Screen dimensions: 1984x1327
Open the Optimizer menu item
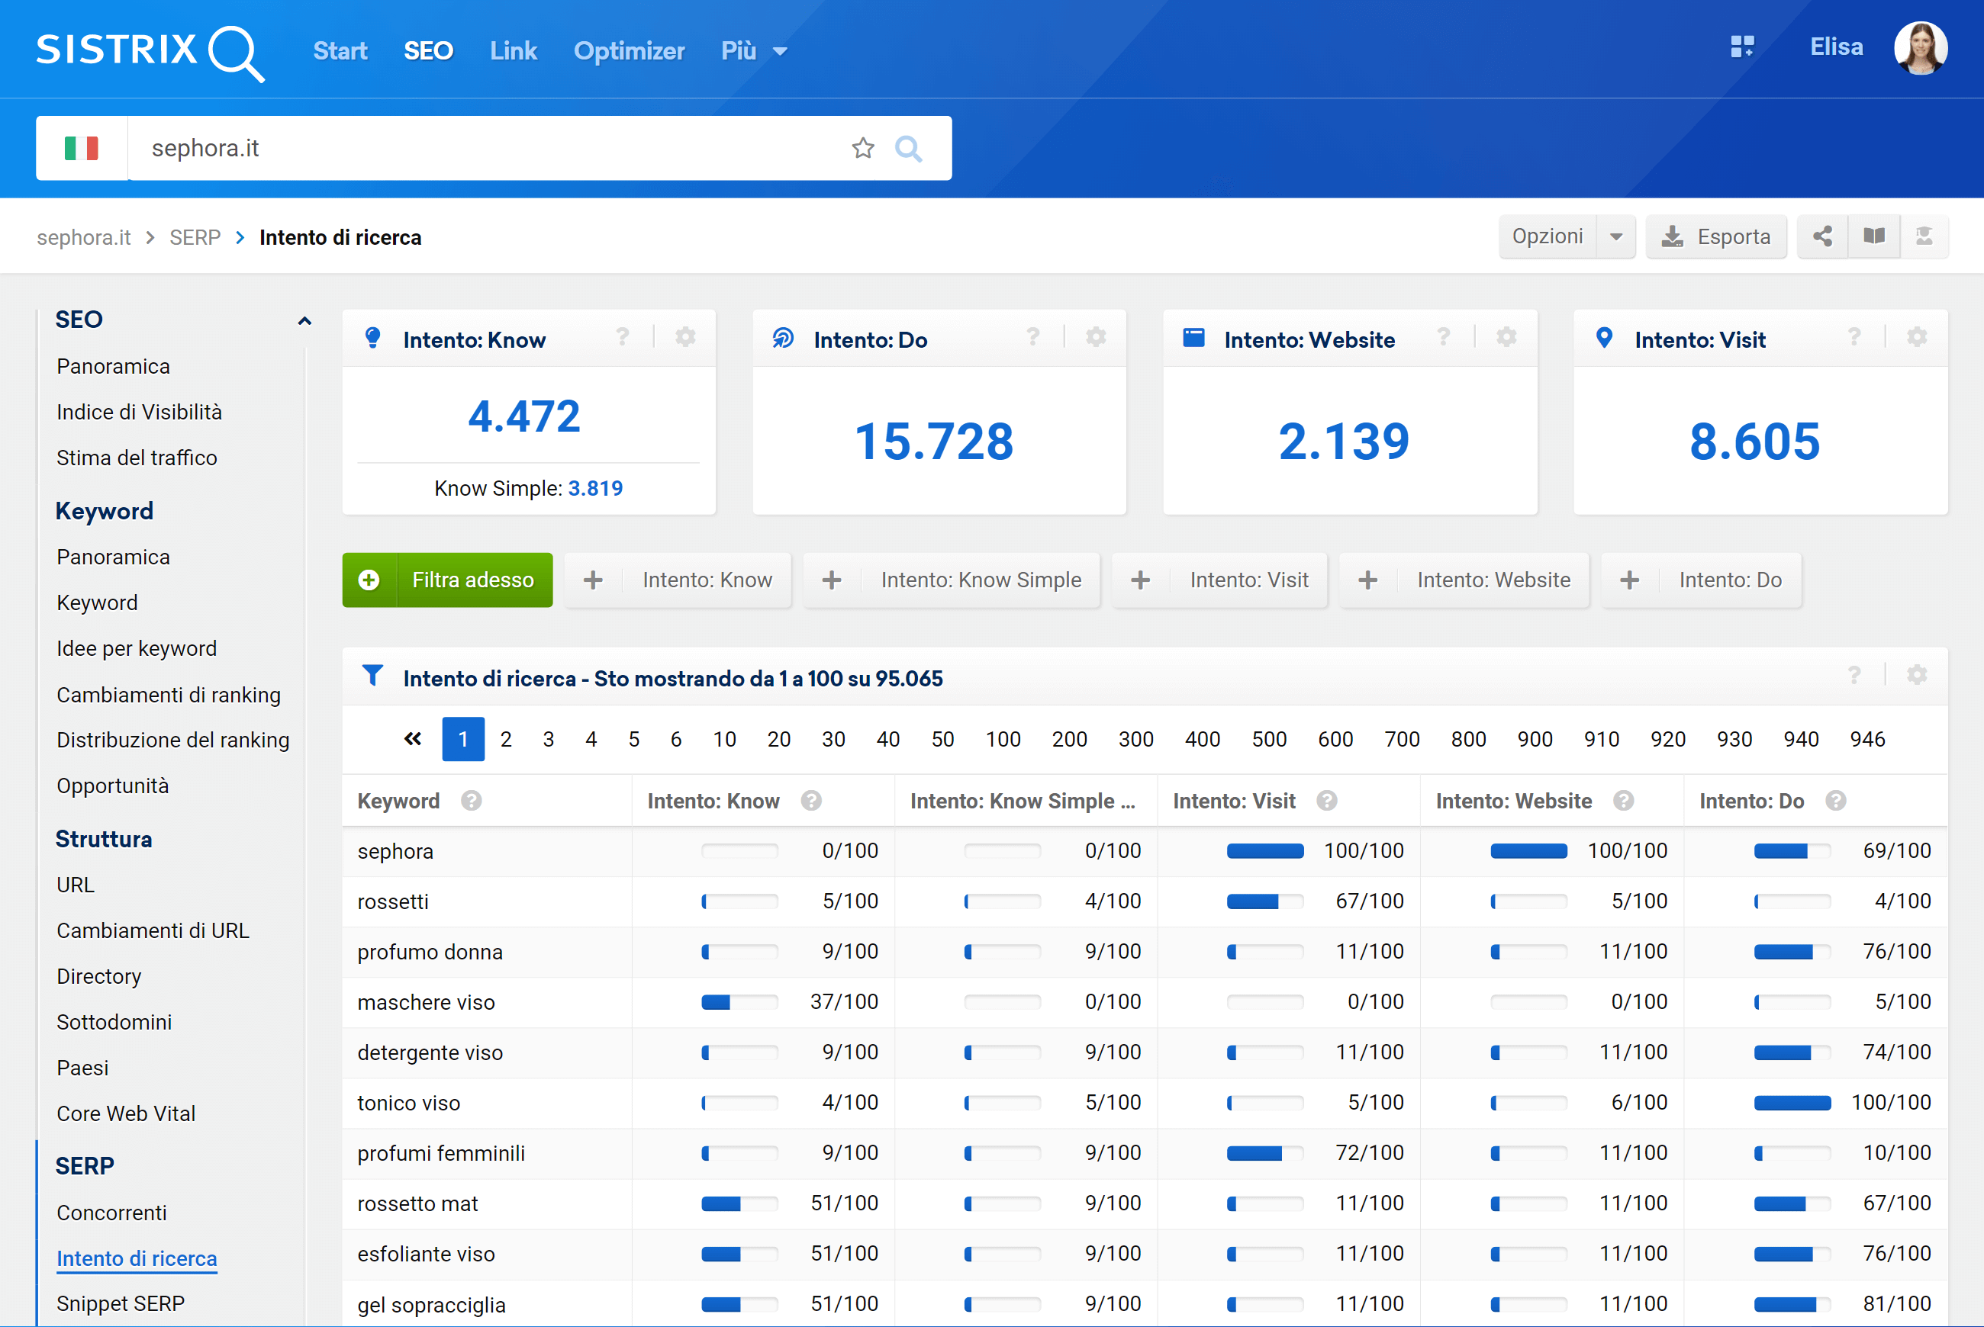click(x=629, y=51)
